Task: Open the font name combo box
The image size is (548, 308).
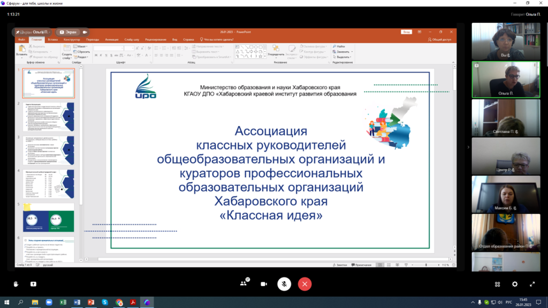Action: point(109,48)
